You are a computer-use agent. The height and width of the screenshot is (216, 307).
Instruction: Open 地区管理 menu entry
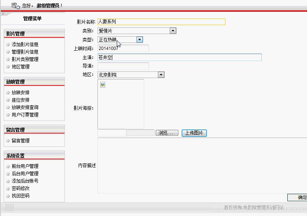(x=20, y=67)
